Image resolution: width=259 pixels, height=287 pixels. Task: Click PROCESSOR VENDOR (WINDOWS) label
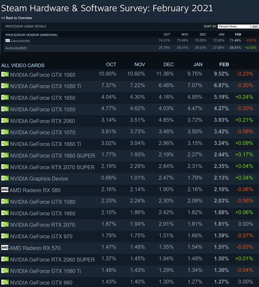tap(31, 35)
